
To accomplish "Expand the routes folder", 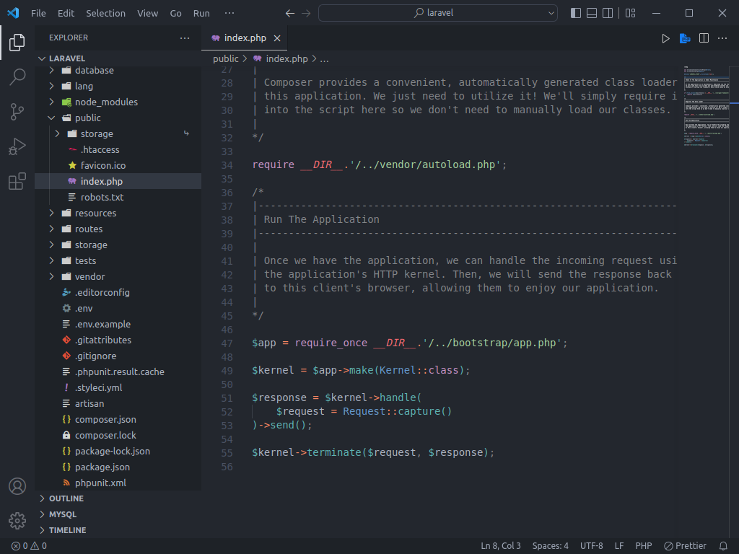I will pyautogui.click(x=52, y=229).
